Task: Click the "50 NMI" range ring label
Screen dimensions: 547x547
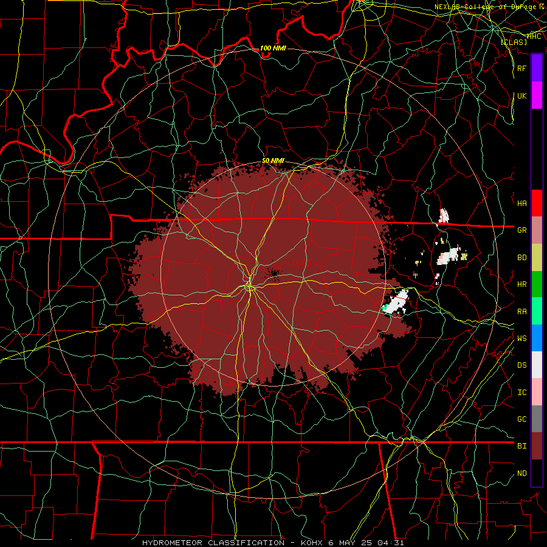Action: click(273, 160)
